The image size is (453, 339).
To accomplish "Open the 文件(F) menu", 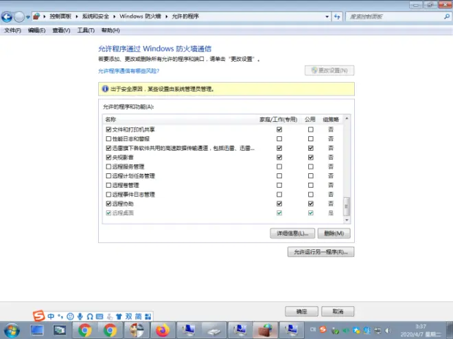I will tap(12, 30).
